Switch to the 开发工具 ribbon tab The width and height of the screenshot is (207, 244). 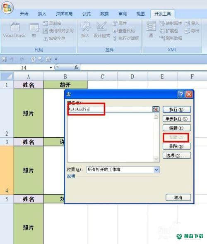[162, 14]
